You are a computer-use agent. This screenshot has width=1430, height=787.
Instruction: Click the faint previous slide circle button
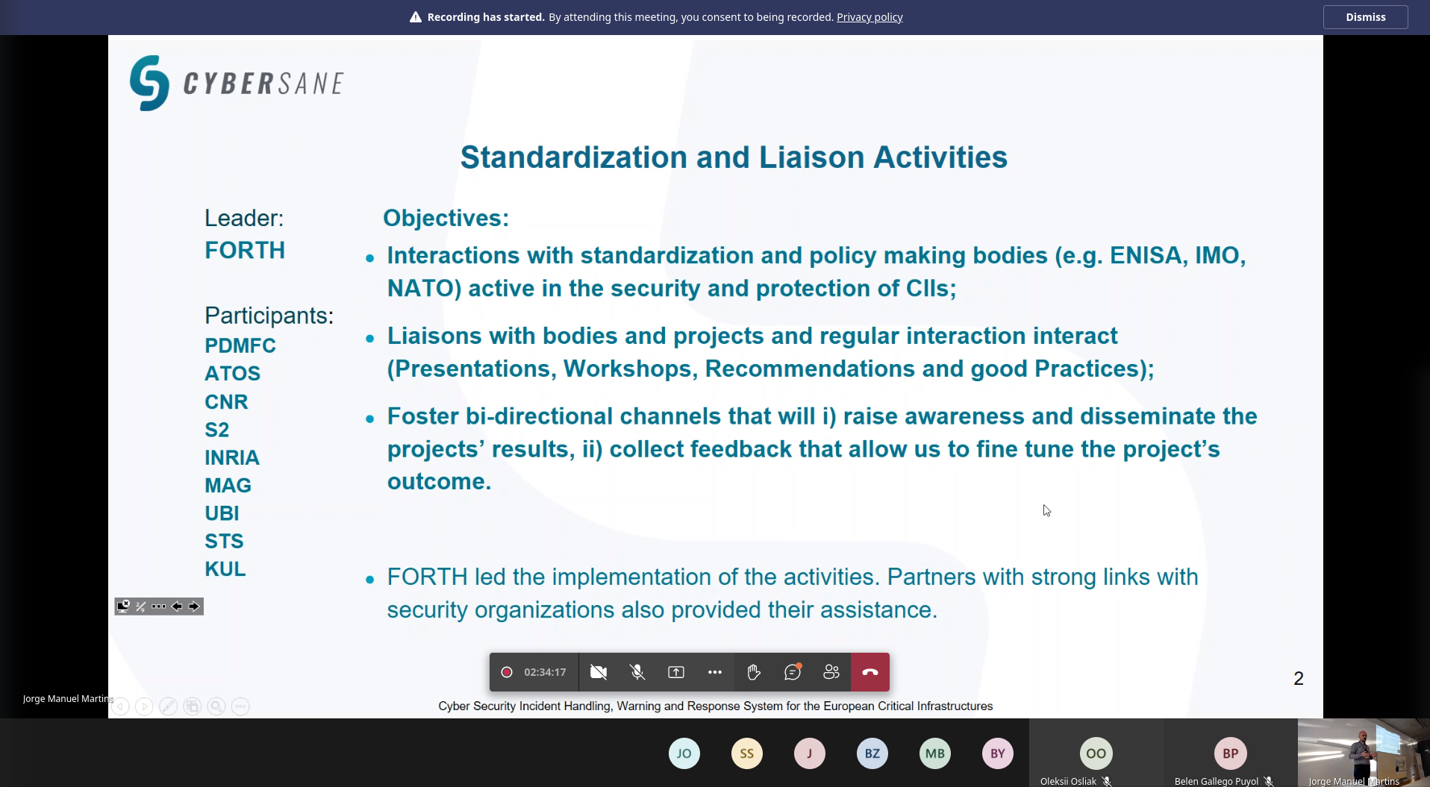[x=120, y=706]
